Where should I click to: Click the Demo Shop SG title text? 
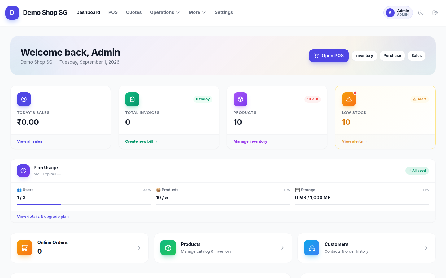pos(45,13)
